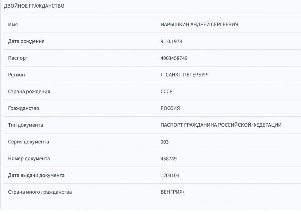Screen dimensions: 301x214
Task: Click the Имя row label
Action: pos(13,24)
